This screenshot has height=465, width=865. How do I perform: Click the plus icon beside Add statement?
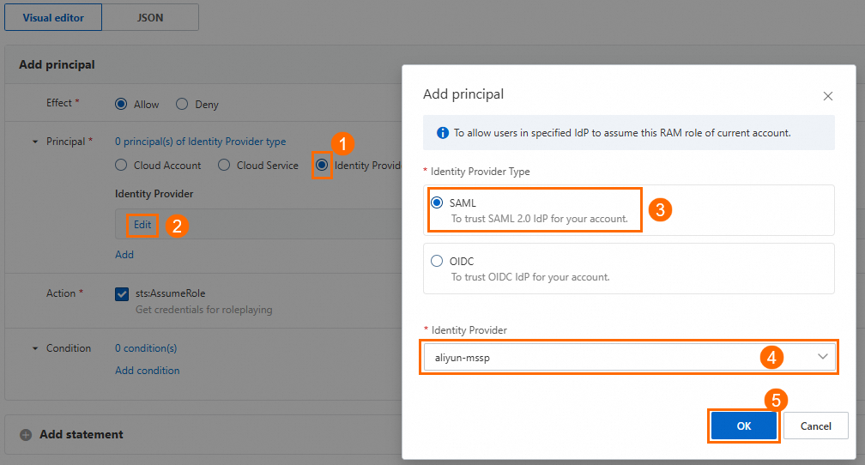pos(26,435)
